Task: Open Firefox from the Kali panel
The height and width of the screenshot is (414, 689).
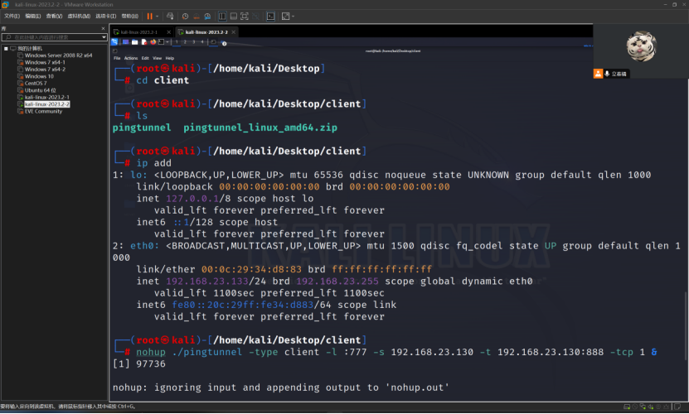Action: 153,42
